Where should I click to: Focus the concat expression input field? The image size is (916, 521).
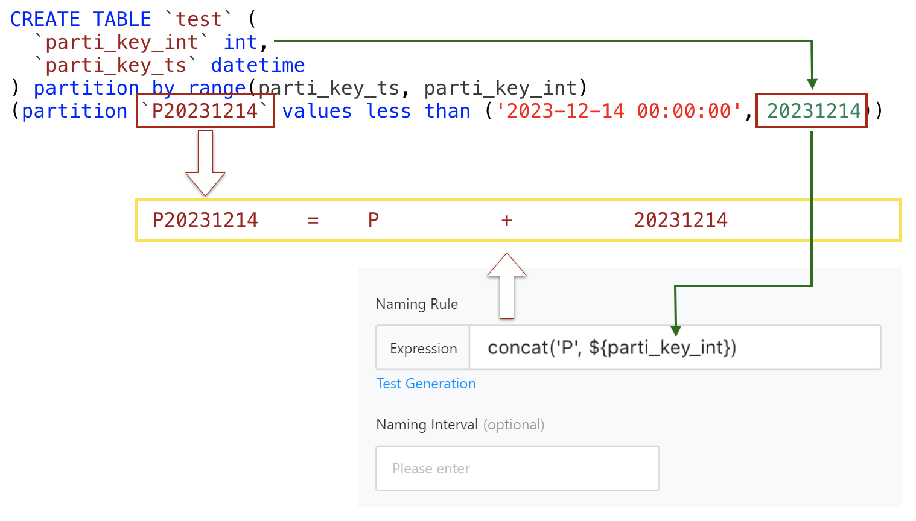tap(675, 348)
